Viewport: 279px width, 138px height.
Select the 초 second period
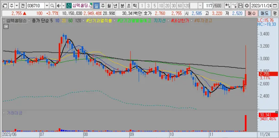point(128,6)
